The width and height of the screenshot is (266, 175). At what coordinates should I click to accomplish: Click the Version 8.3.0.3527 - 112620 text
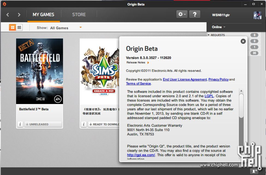coord(149,58)
